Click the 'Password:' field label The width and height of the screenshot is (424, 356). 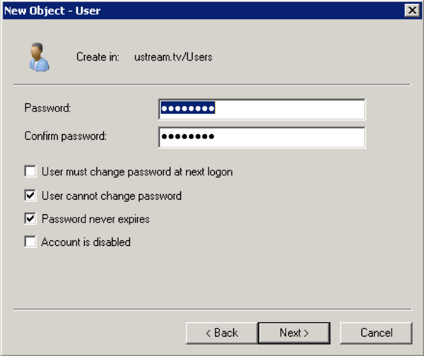tap(47, 108)
